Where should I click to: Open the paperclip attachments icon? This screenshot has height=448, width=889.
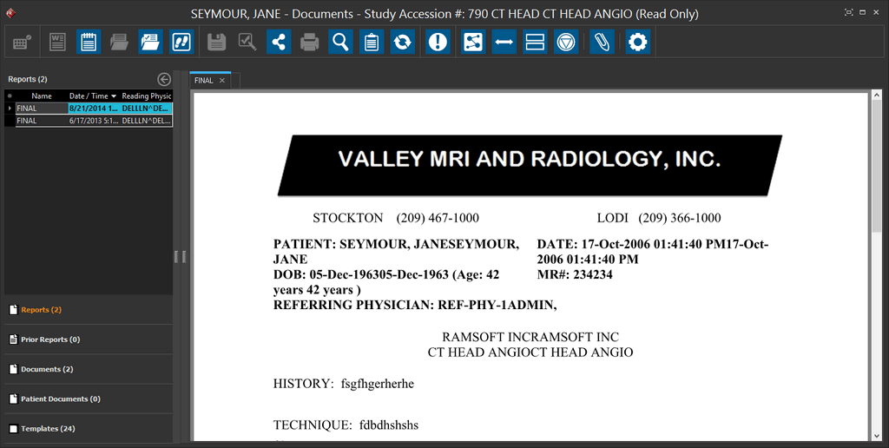[602, 42]
